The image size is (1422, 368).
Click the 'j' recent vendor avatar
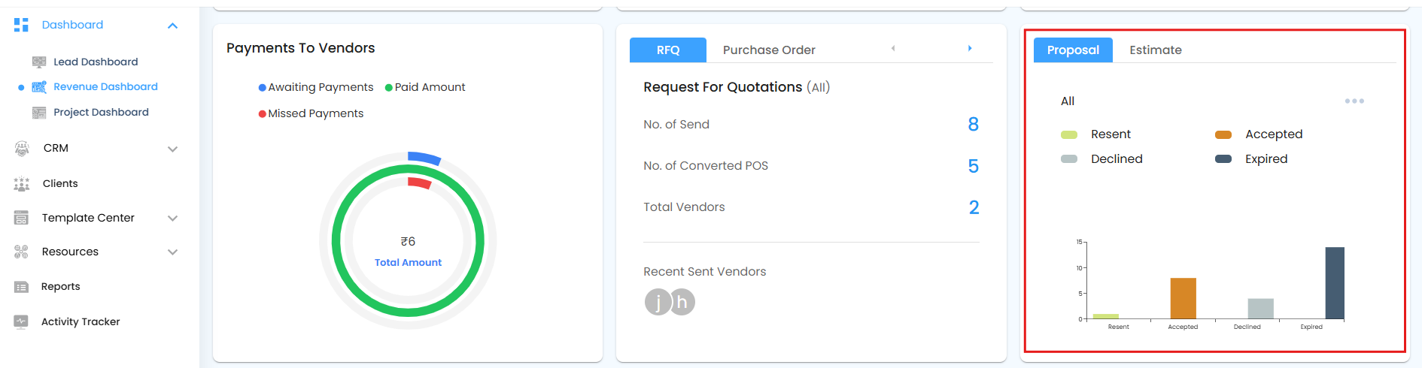[x=658, y=302]
